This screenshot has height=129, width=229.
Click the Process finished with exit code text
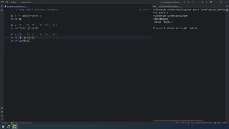(x=175, y=28)
